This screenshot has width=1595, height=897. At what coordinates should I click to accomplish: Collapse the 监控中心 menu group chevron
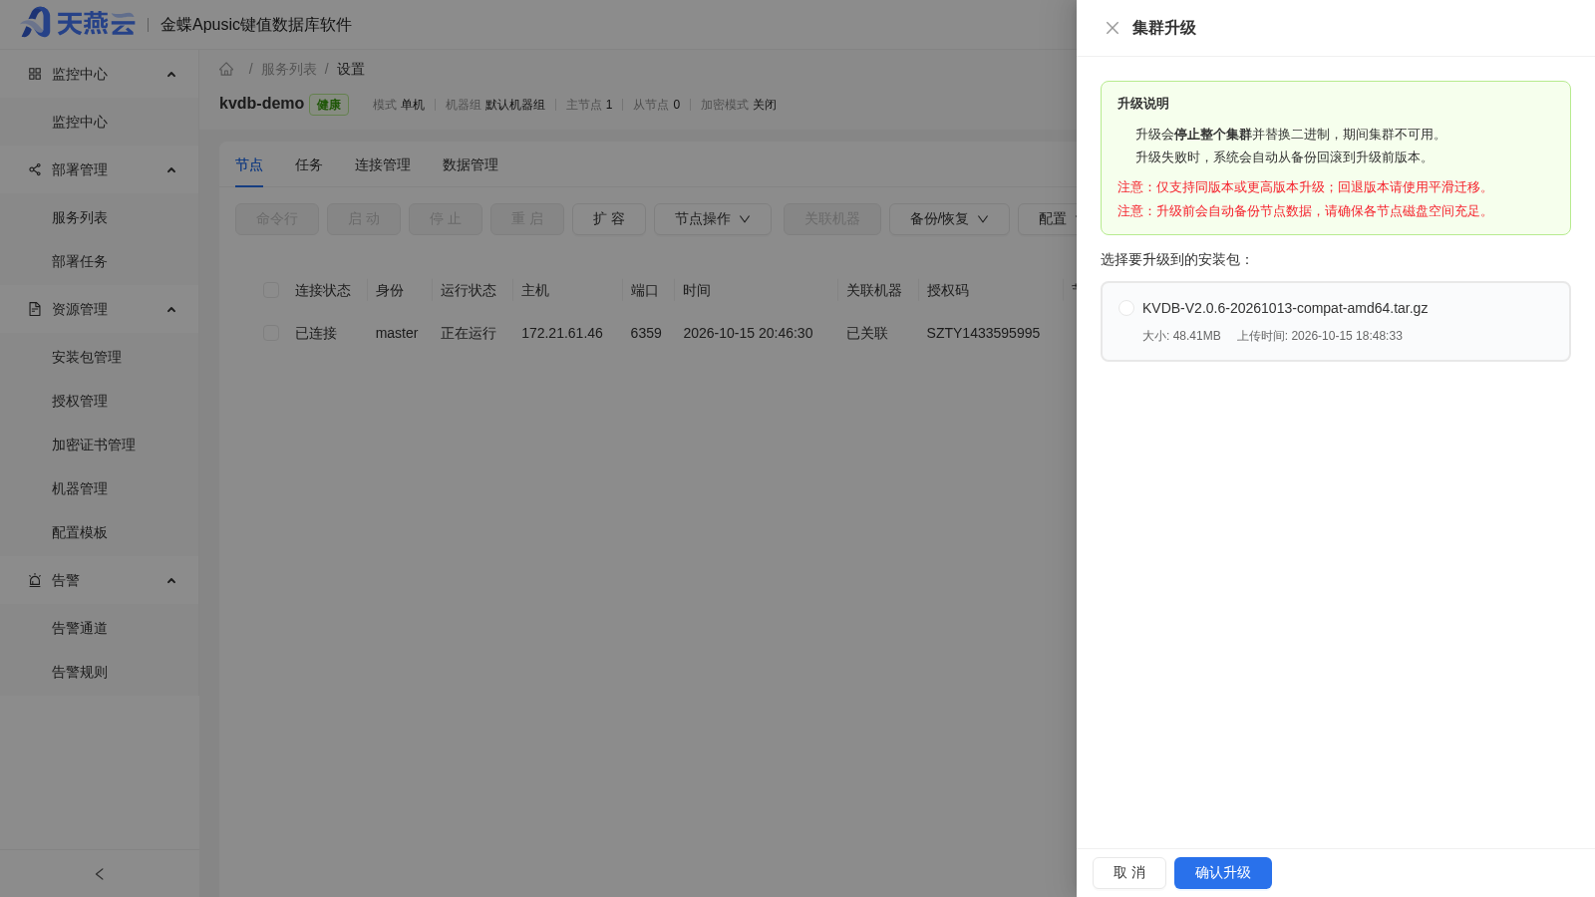(171, 75)
